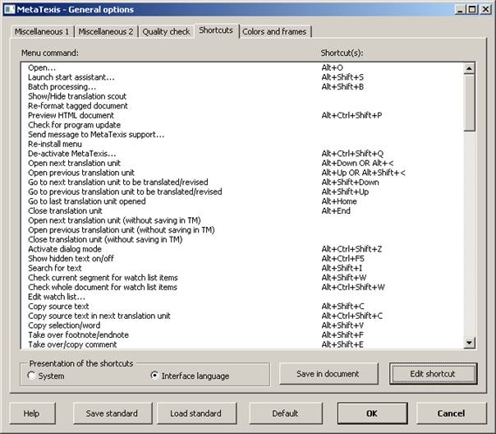
Task: Maximize the General options window
Action: (471, 10)
